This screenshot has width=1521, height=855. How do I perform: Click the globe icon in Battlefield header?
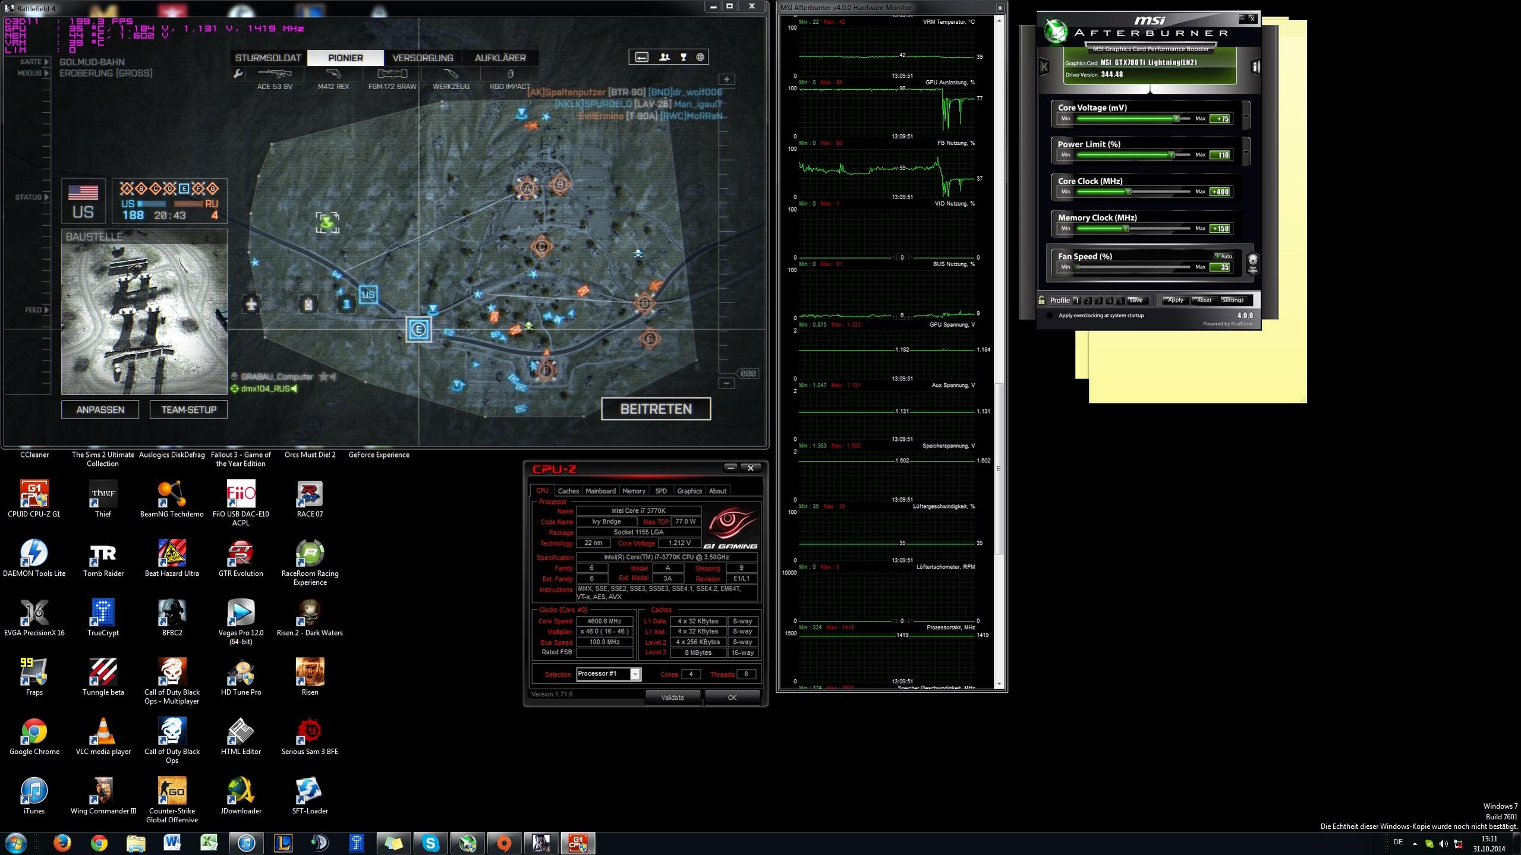tap(701, 57)
